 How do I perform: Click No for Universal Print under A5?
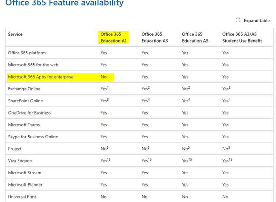[x=185, y=197]
